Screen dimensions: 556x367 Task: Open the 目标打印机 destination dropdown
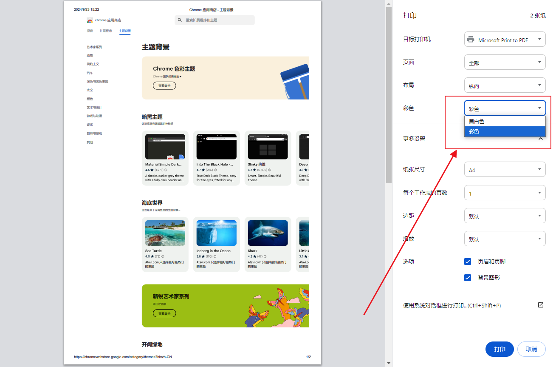pos(505,40)
